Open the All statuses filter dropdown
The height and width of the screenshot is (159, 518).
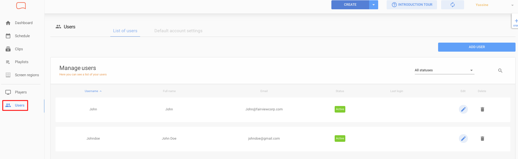click(x=444, y=70)
